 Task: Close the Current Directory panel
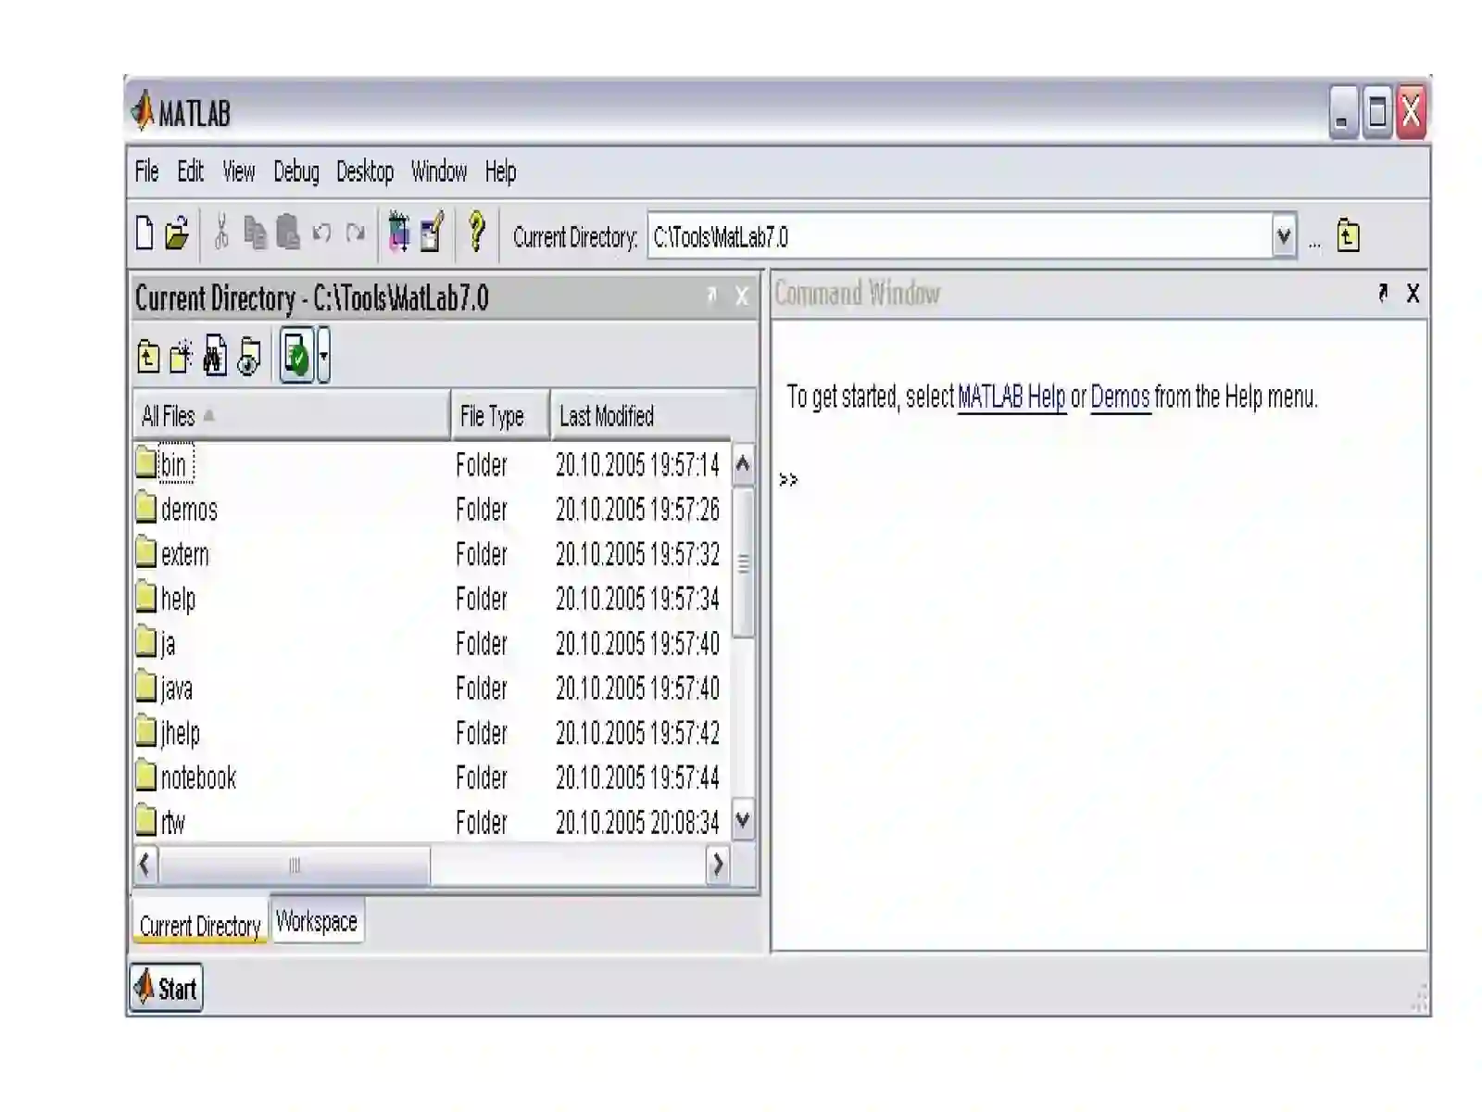point(741,297)
